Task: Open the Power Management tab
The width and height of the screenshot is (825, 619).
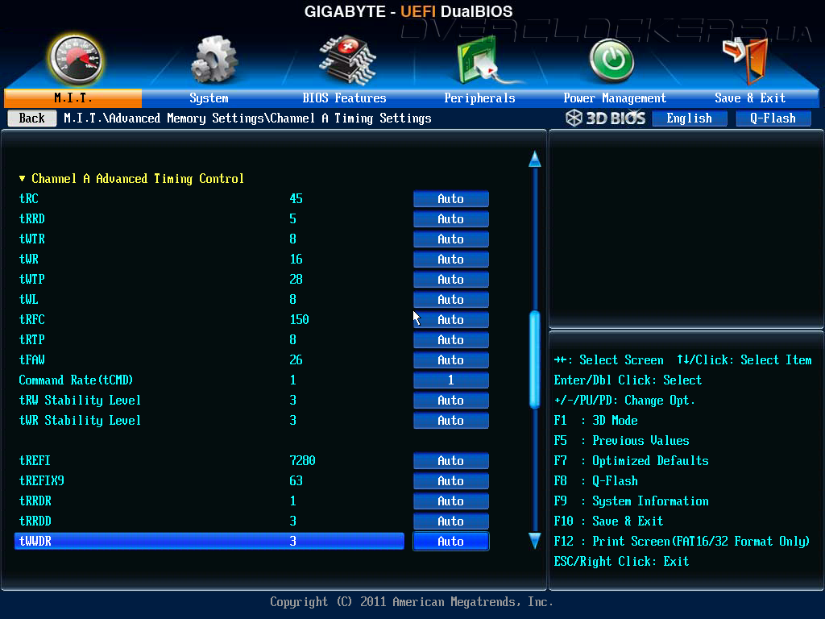Action: [615, 98]
